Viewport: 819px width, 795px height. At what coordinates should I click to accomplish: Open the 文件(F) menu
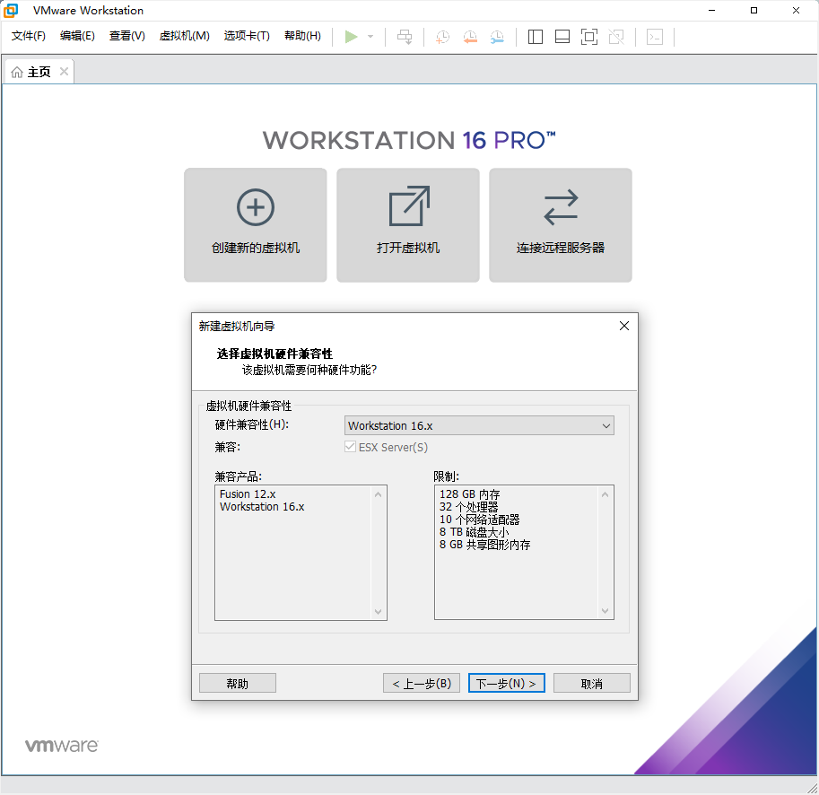point(29,36)
